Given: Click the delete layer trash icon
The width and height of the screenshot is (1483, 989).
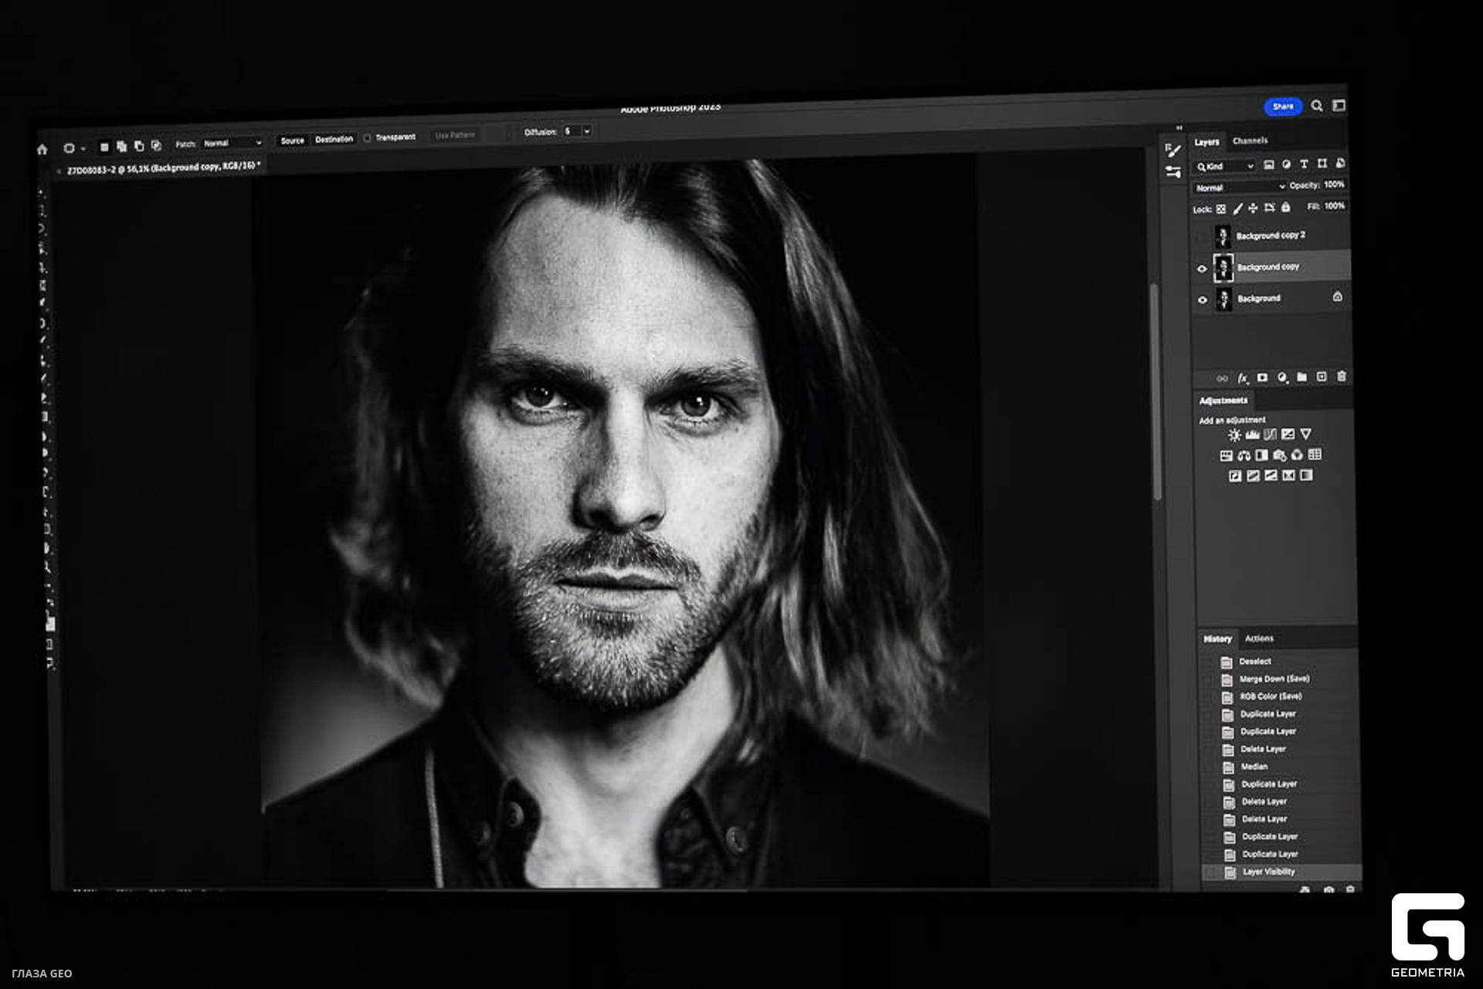Looking at the screenshot, I should pos(1342,377).
